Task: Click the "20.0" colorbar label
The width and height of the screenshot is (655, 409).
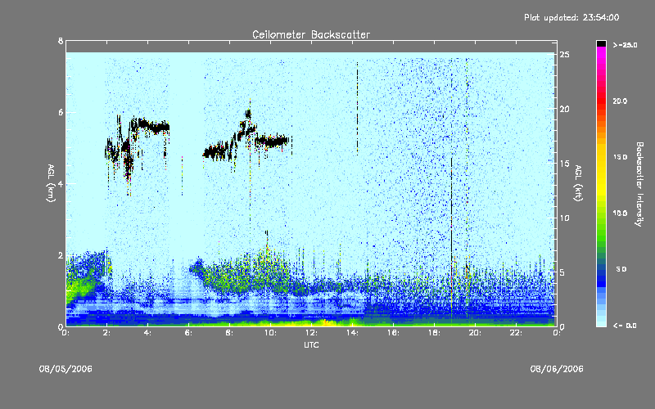Action: coord(620,101)
